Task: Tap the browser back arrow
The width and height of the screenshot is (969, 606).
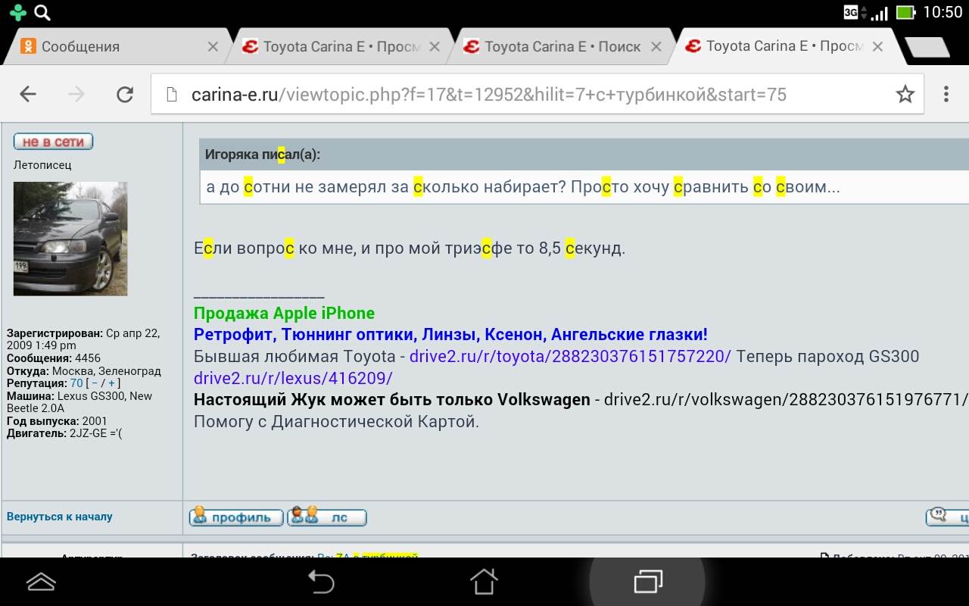Action: coord(28,94)
